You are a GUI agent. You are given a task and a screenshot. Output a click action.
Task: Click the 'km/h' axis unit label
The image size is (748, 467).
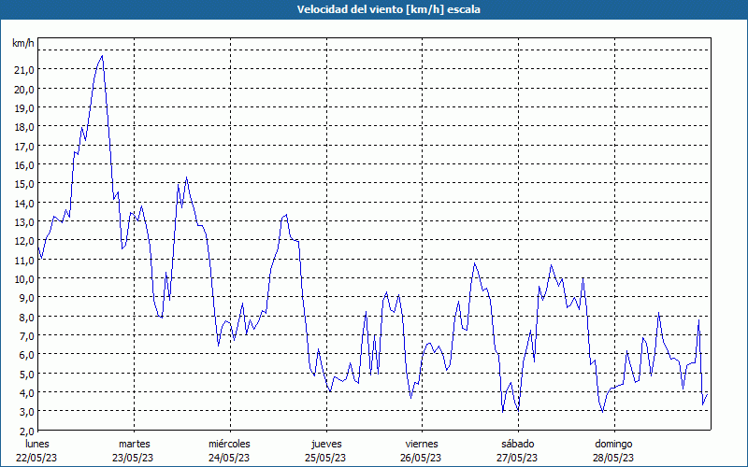[x=22, y=43]
